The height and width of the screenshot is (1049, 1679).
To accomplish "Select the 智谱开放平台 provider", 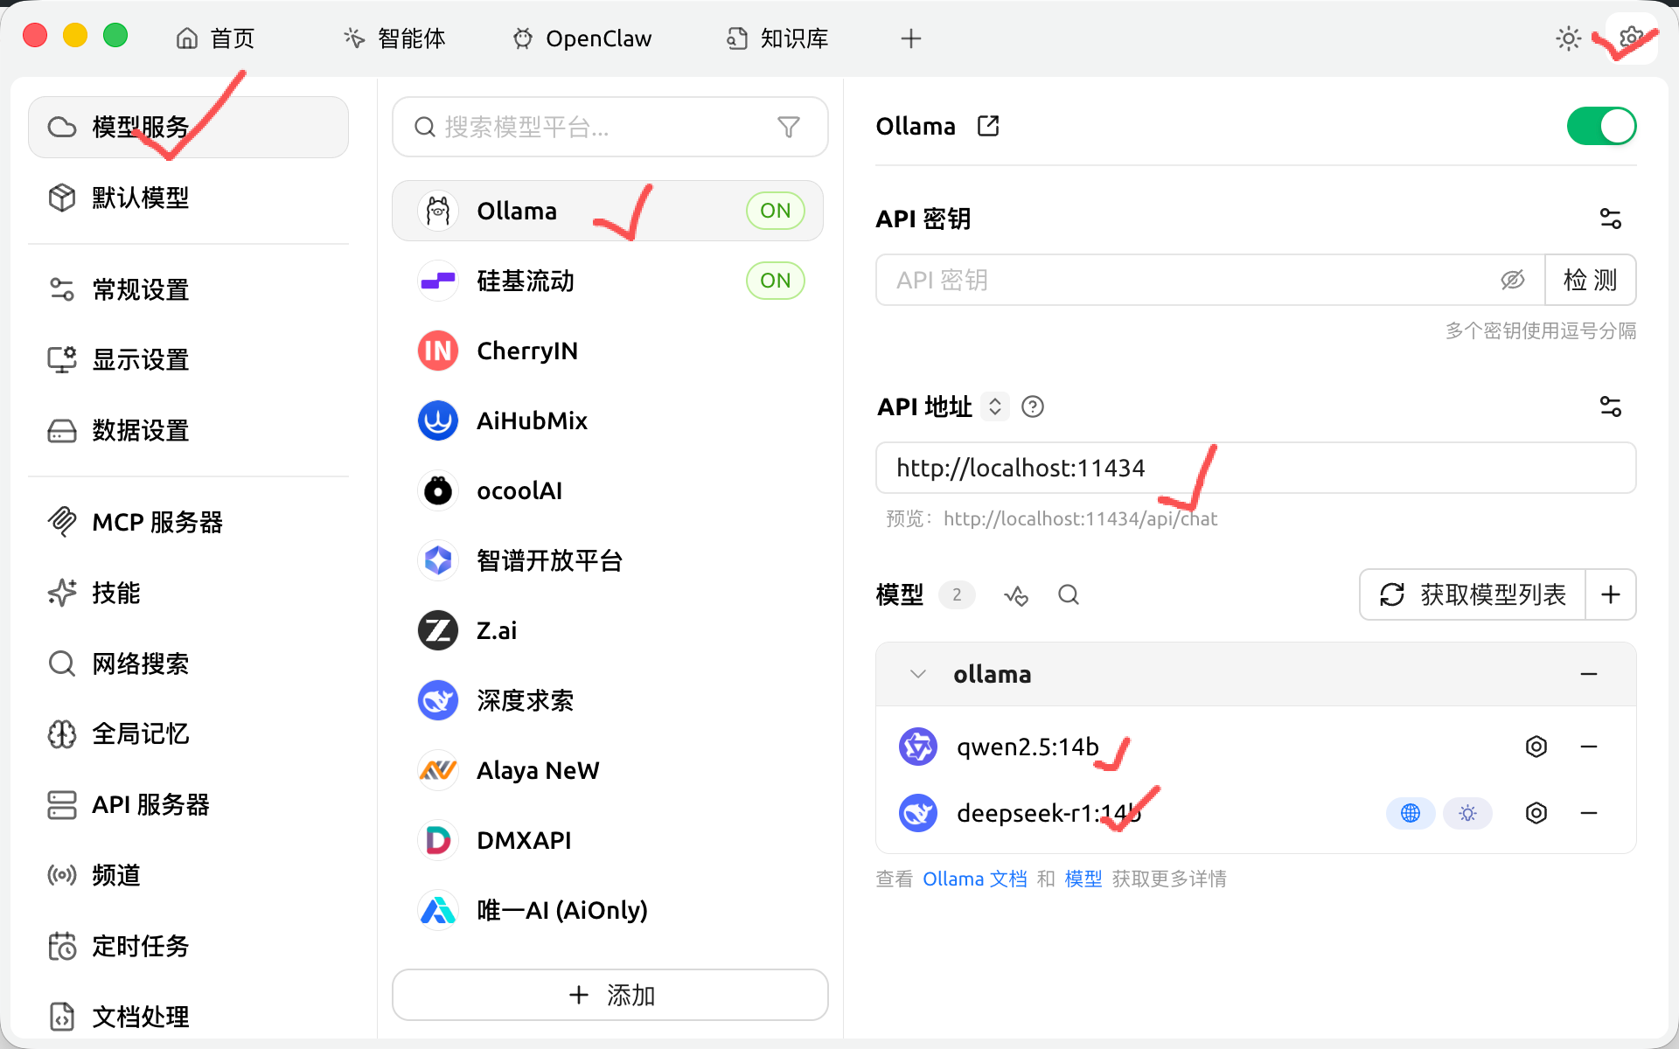I will 608,560.
